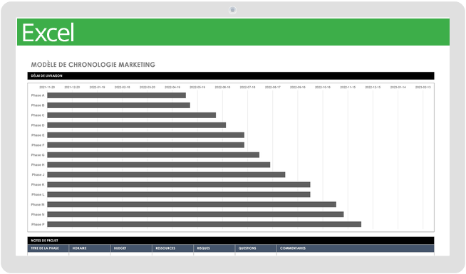Click the 2023-01-14 date axis label
Image resolution: width=466 pixels, height=274 pixels.
398,88
